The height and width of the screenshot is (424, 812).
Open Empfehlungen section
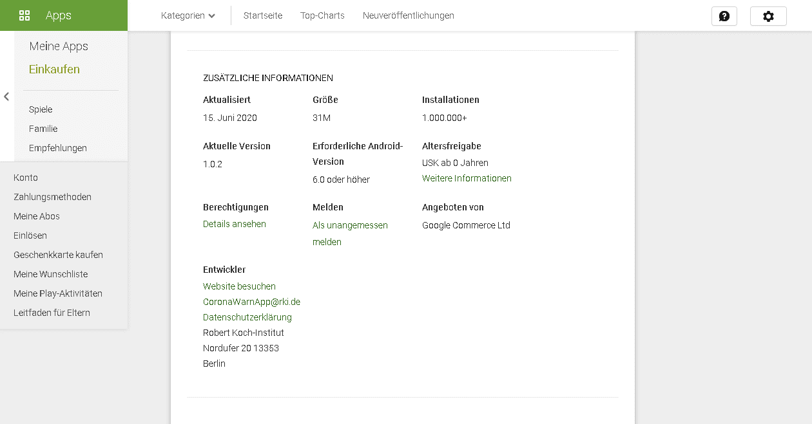click(58, 148)
